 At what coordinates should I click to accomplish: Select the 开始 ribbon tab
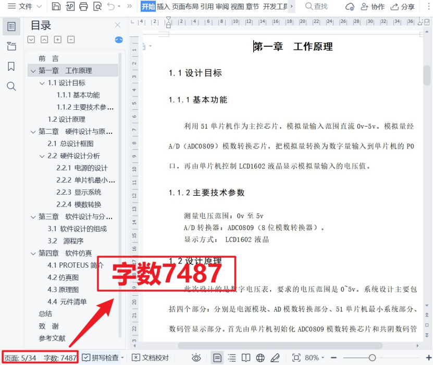coord(149,6)
